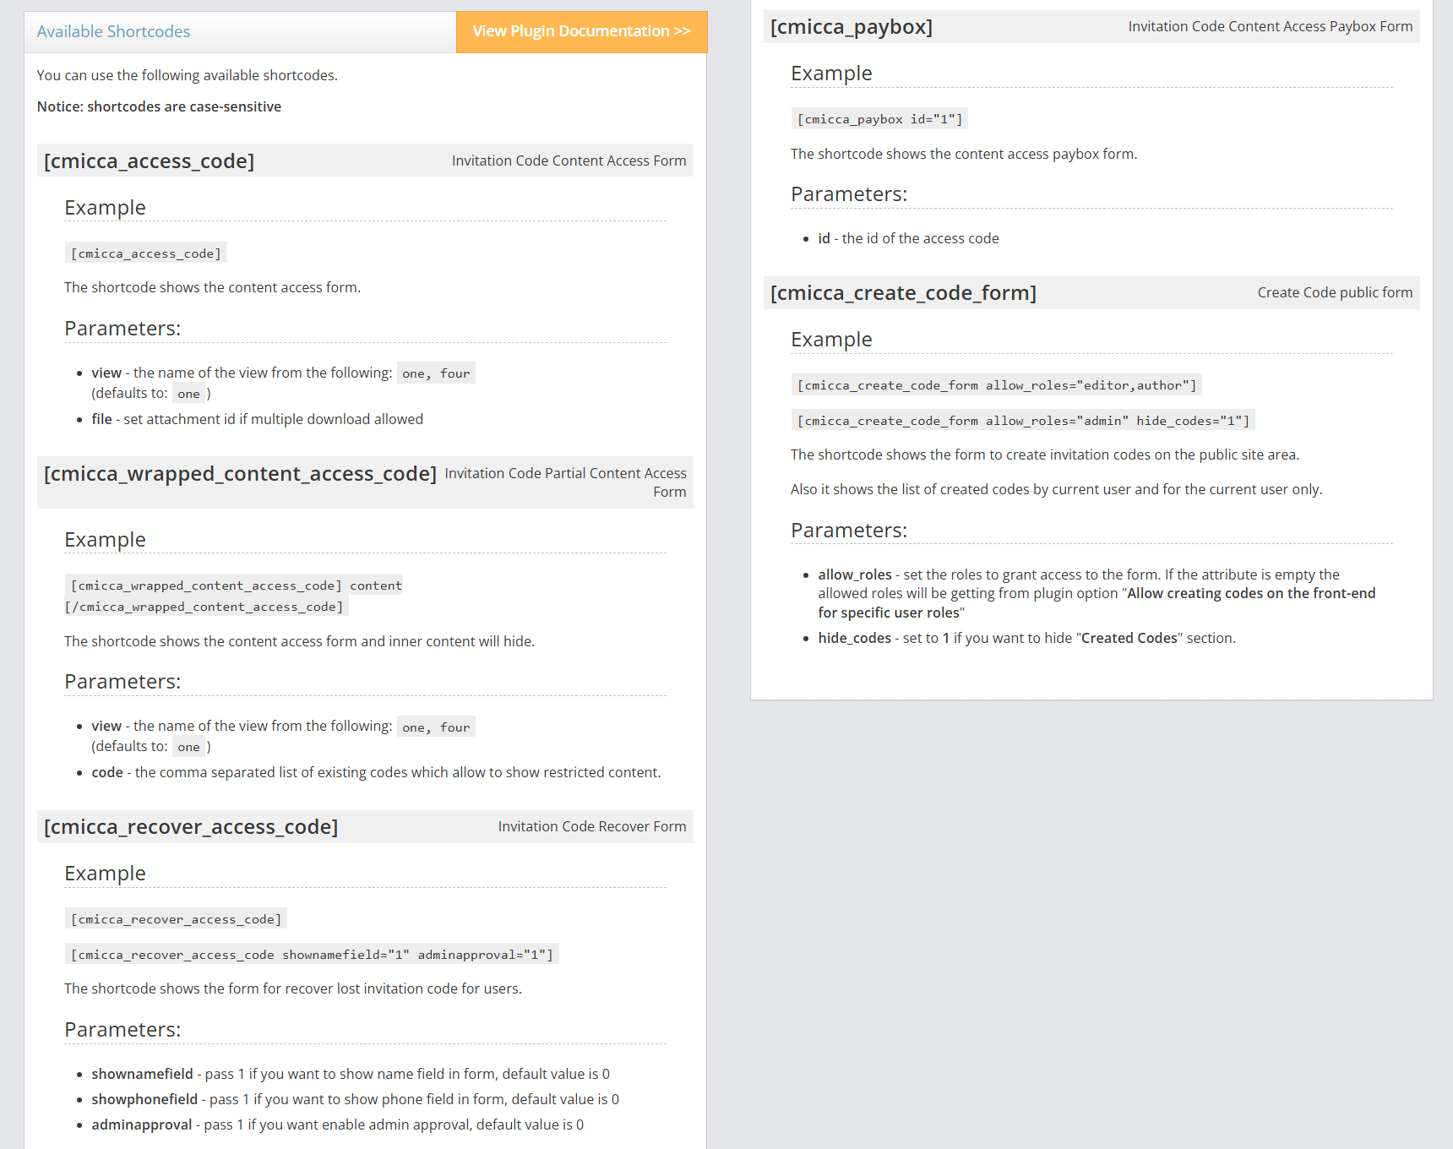Select the [cmicca_paybox id="1"] code snippet
The width and height of the screenshot is (1453, 1149).
(879, 119)
